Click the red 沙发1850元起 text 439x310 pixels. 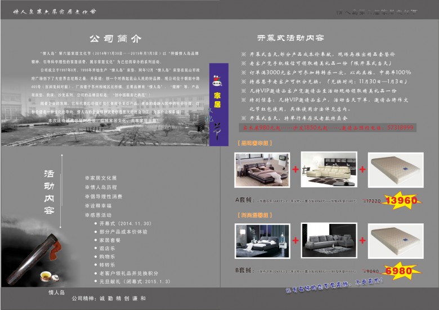[310, 128]
